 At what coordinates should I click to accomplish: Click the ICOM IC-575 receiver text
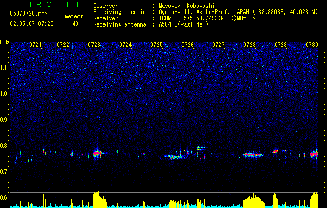click(208, 18)
